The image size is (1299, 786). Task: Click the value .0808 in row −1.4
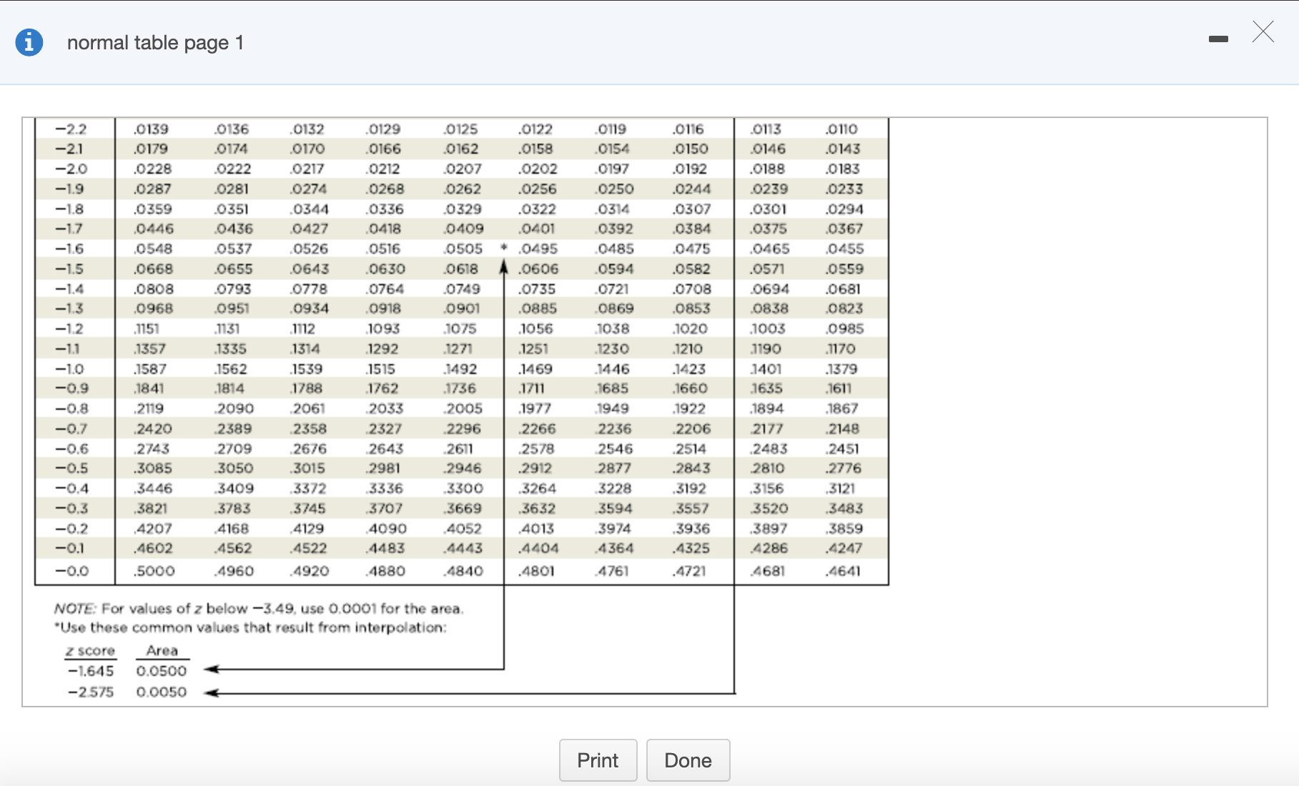(x=154, y=289)
